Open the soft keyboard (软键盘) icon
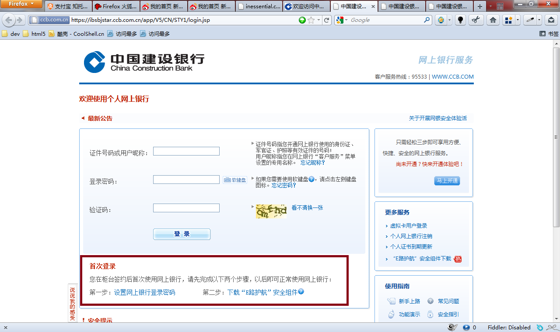The image size is (560, 332). [x=235, y=180]
